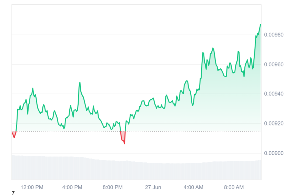Click the 0.00940 price axis label
The width and height of the screenshot is (293, 195).
(274, 94)
